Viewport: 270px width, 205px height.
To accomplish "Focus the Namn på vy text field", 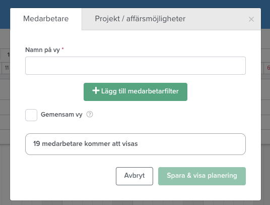I will click(x=136, y=66).
